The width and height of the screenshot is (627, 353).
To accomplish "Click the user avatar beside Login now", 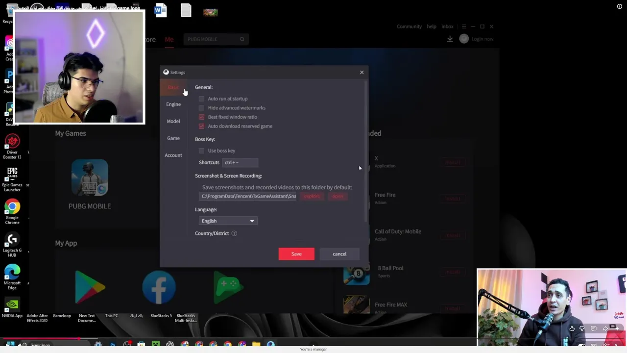I will (464, 39).
